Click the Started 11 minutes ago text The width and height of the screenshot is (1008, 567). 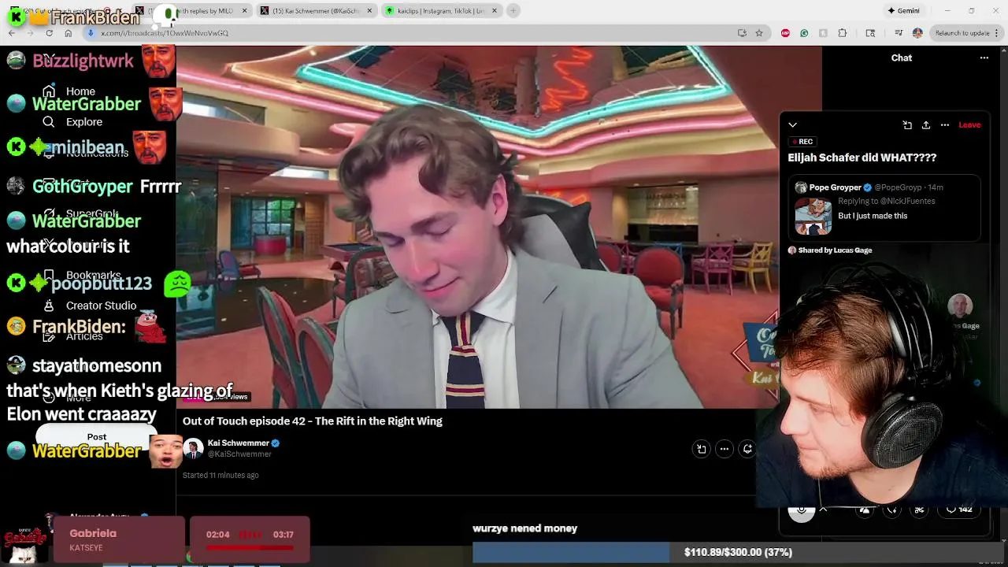click(x=220, y=476)
